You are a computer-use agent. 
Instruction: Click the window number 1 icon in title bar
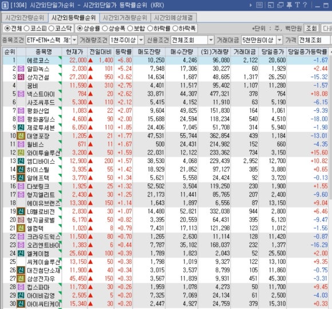(5, 5)
